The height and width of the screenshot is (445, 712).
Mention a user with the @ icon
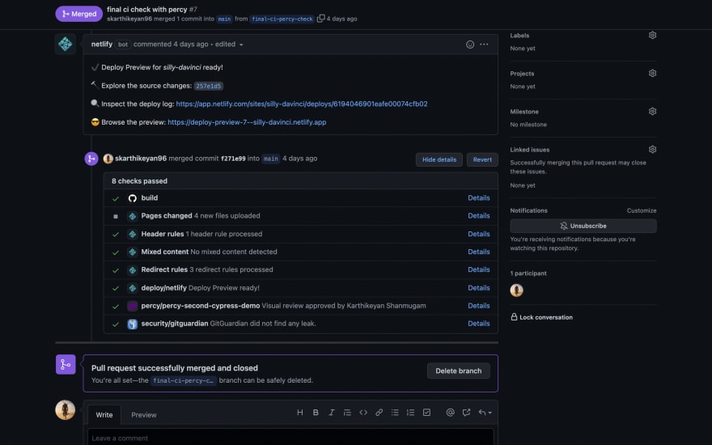[x=450, y=413]
